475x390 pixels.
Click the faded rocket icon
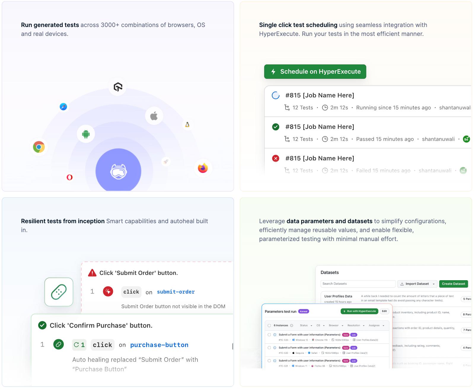point(166,161)
